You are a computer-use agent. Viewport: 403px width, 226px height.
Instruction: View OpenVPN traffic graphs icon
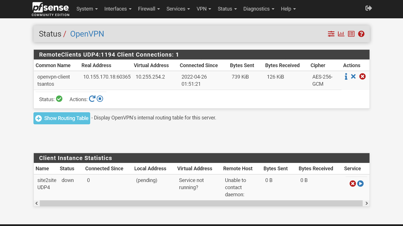tap(341, 34)
